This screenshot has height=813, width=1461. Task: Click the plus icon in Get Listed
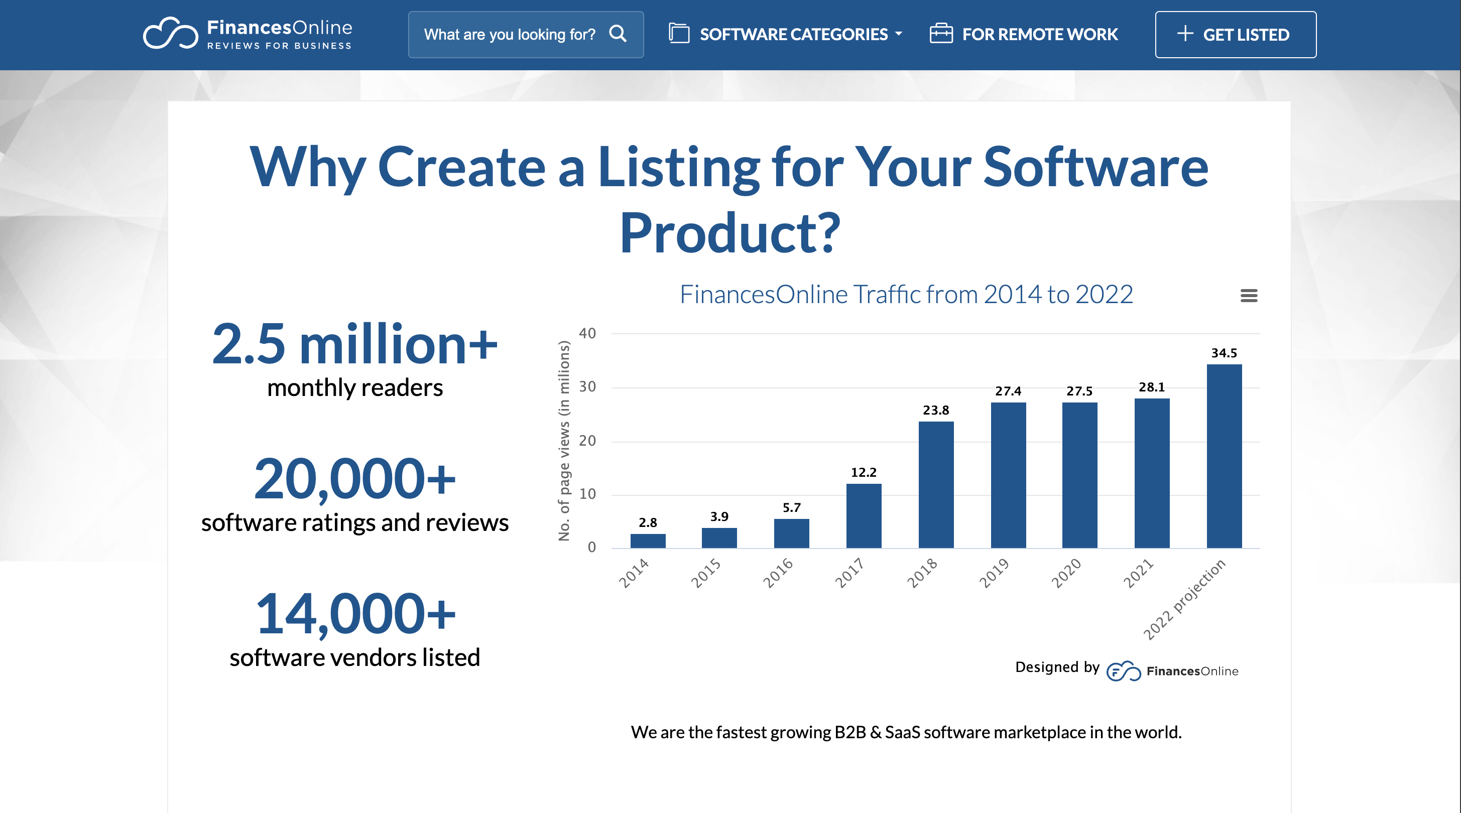pyautogui.click(x=1185, y=34)
